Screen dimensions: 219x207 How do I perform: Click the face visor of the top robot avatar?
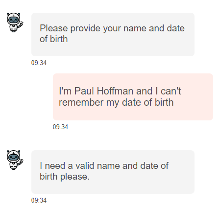pos(14,20)
